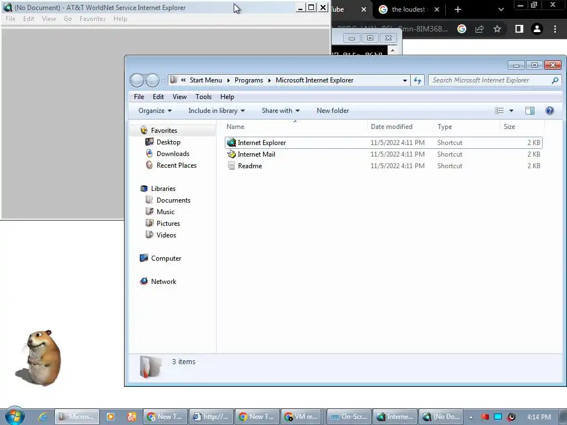Open Go menu in AT&T Internet Explorer
The image size is (567, 425).
(68, 19)
